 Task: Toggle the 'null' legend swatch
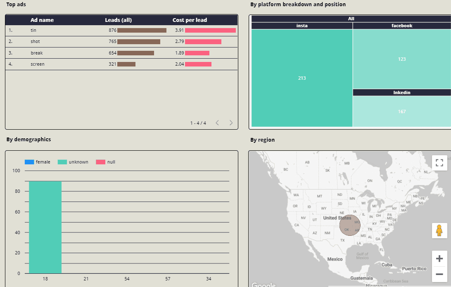pyautogui.click(x=101, y=162)
